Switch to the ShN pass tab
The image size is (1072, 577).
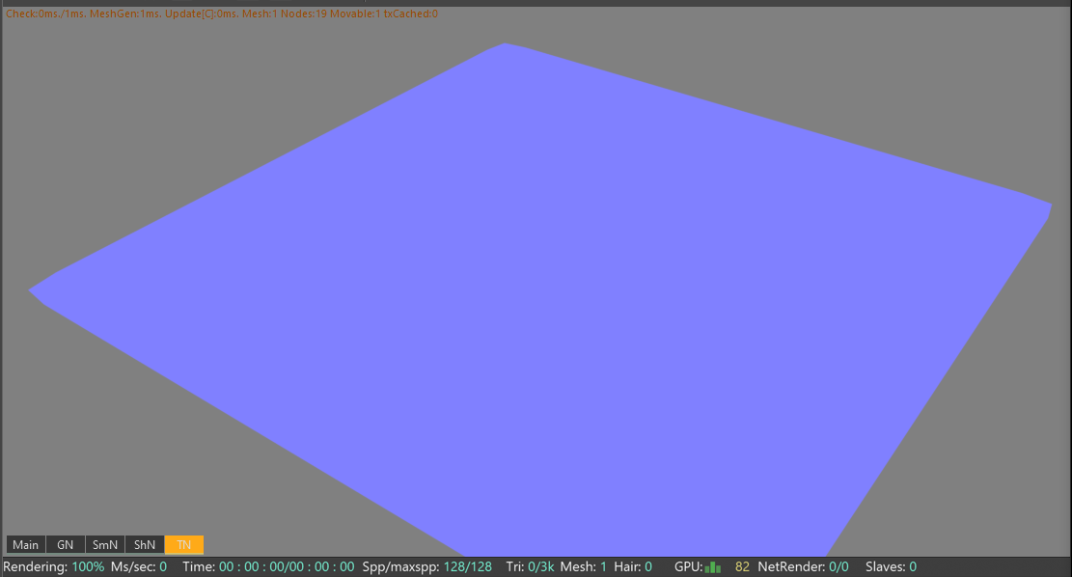(x=145, y=545)
